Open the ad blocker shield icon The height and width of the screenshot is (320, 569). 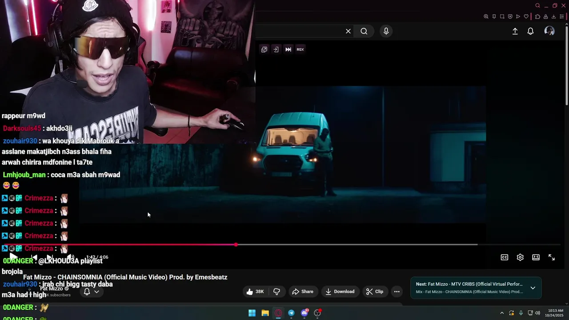pyautogui.click(x=510, y=16)
